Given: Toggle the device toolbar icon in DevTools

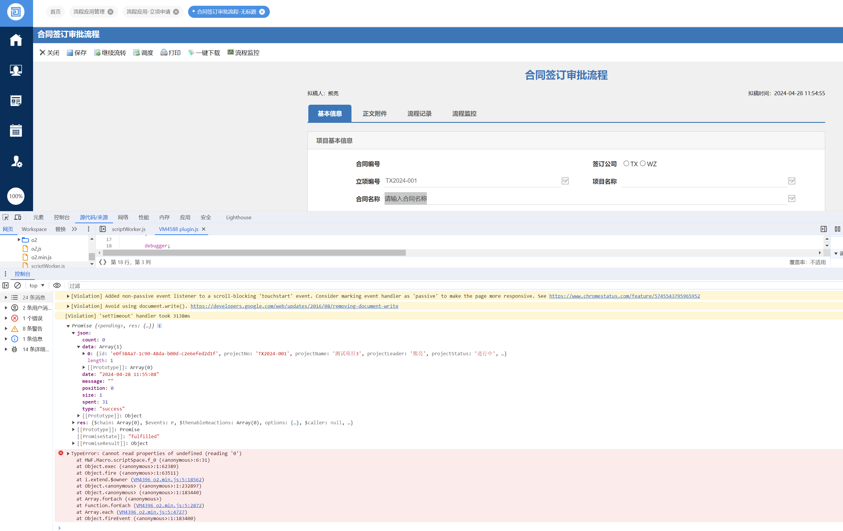Looking at the screenshot, I should (x=18, y=217).
